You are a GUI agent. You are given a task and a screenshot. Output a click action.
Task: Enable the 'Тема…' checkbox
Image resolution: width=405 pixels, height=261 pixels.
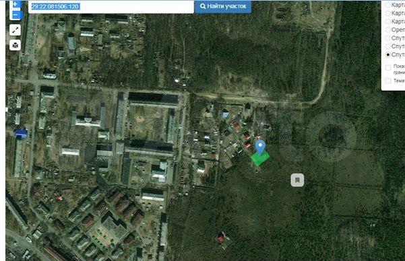click(388, 81)
